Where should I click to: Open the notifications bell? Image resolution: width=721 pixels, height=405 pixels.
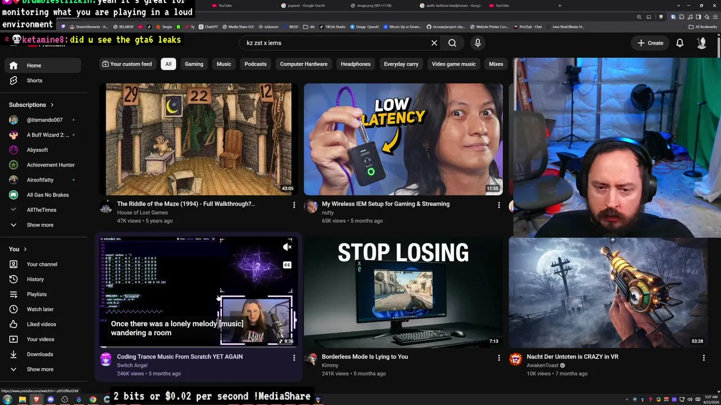680,43
